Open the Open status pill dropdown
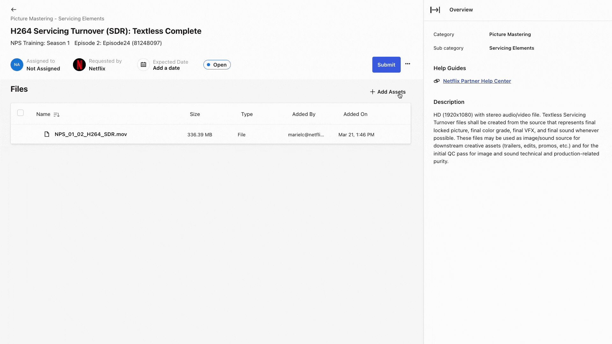Screen dimensions: 612x344 (217, 65)
